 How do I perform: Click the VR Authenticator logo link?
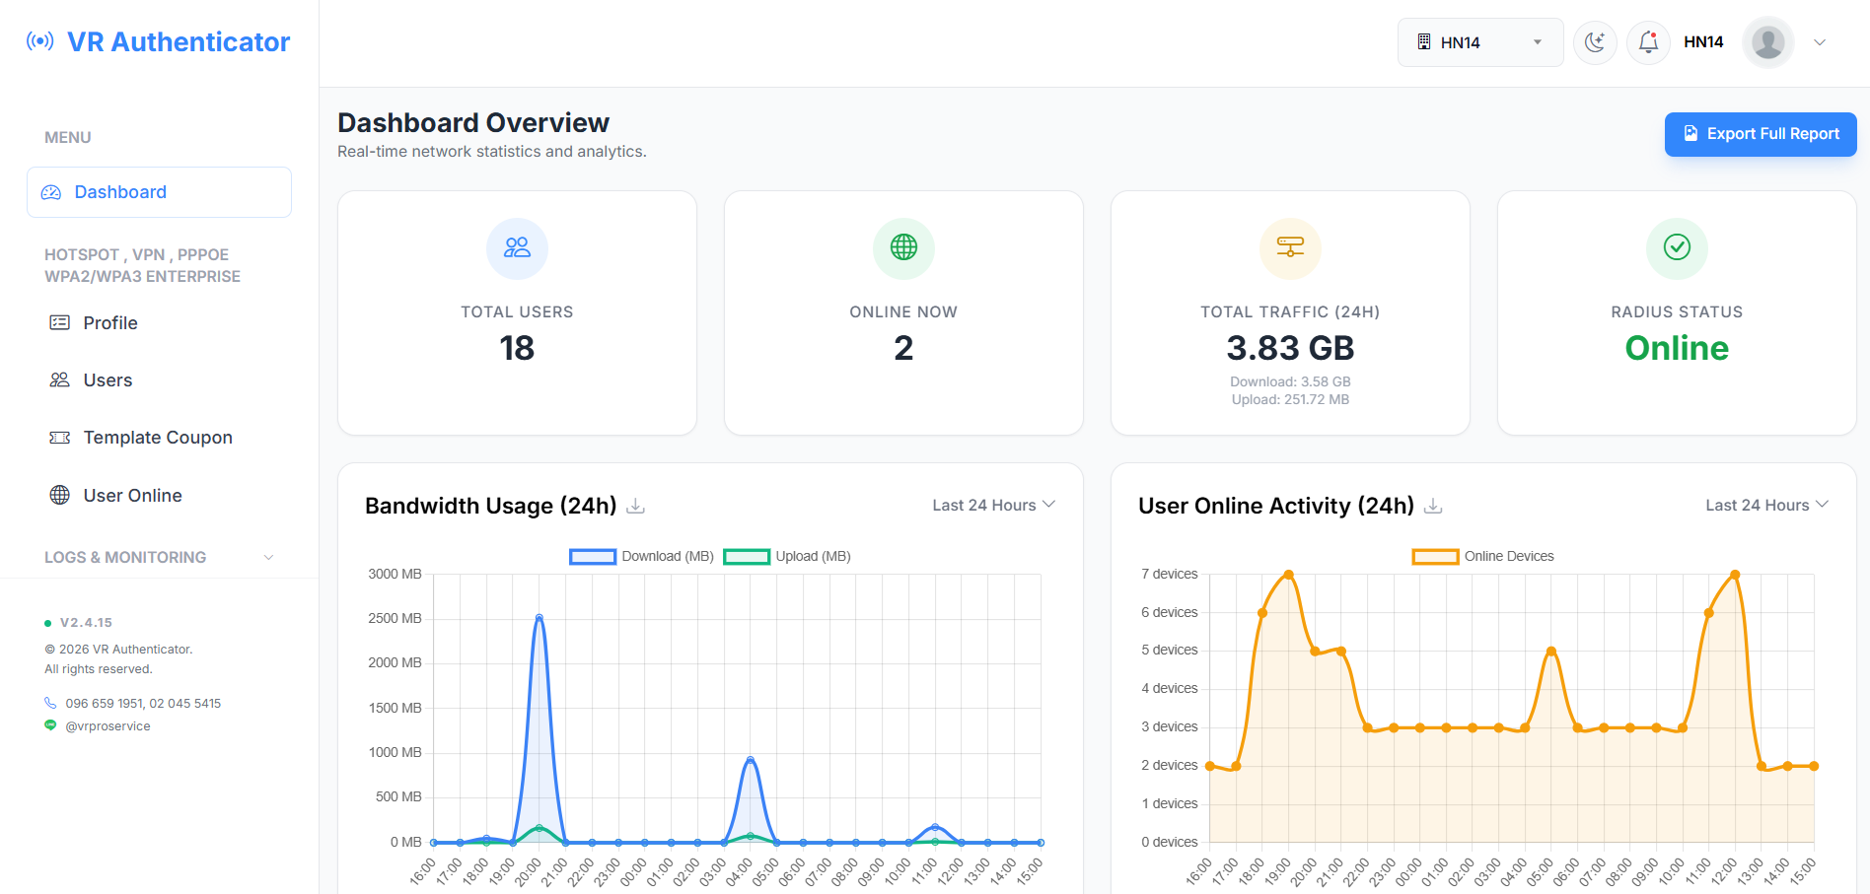pos(159,41)
